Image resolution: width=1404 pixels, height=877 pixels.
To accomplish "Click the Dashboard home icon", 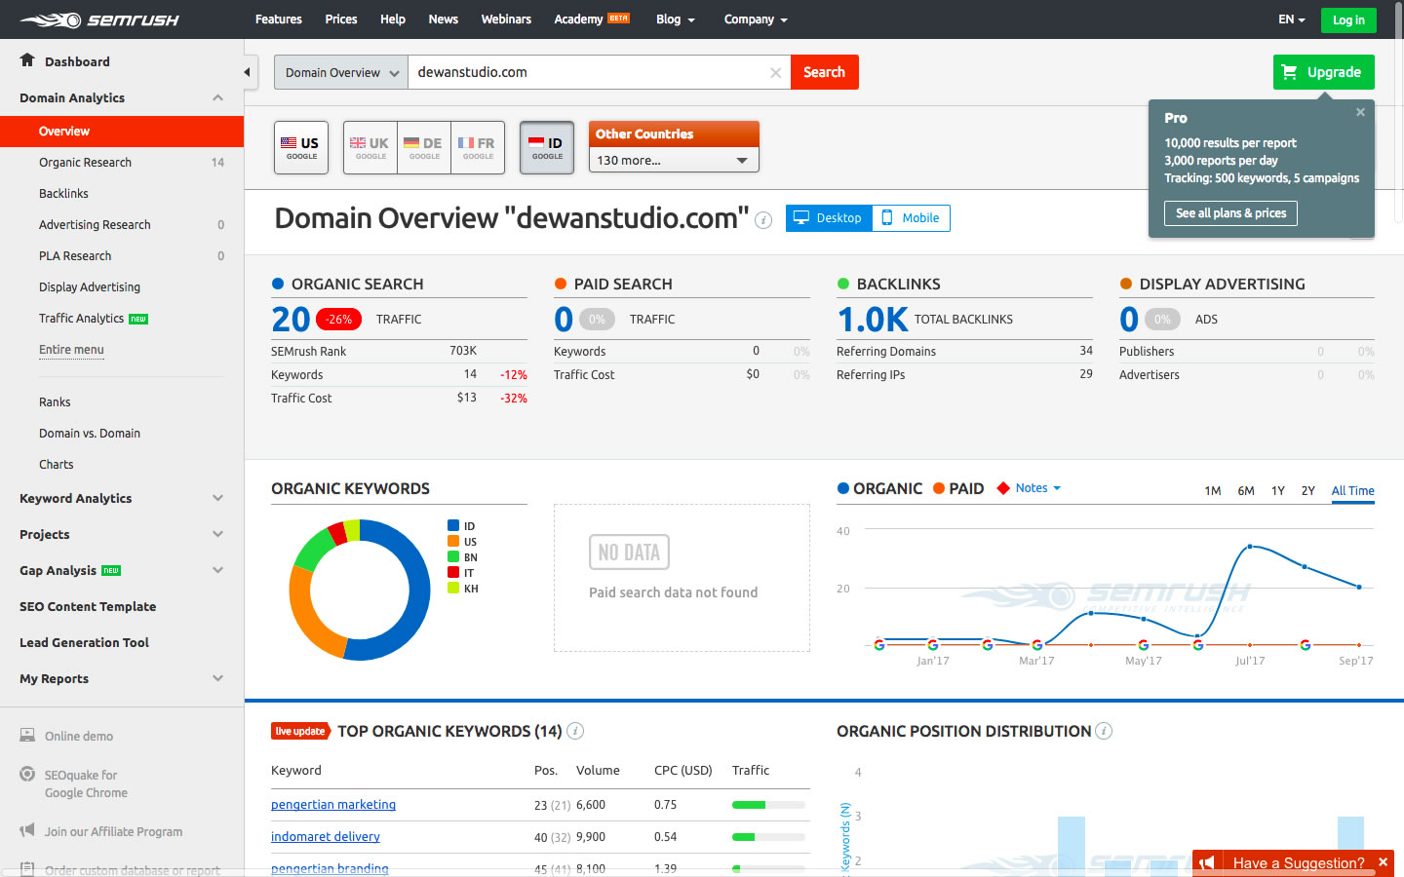I will (27, 60).
